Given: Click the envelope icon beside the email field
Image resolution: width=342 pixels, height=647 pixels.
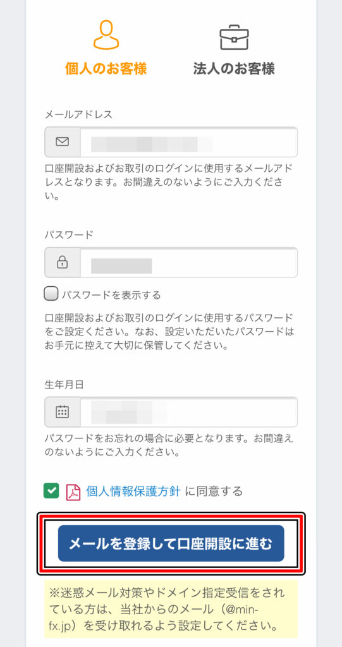Looking at the screenshot, I should coord(63,142).
